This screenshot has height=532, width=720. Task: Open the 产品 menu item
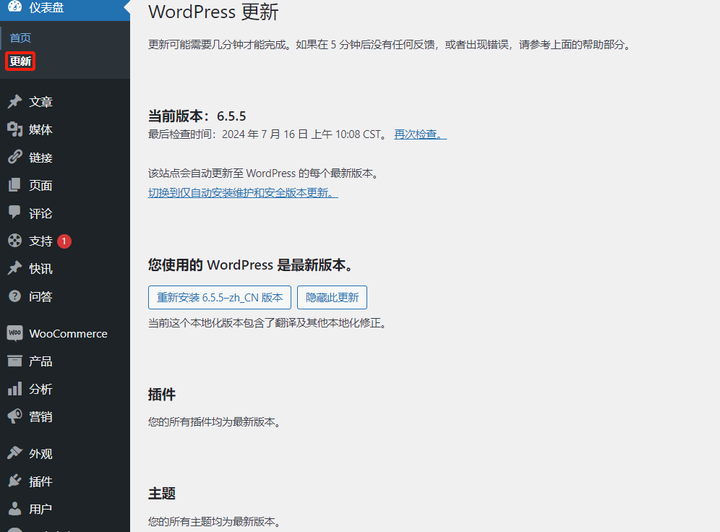[40, 361]
